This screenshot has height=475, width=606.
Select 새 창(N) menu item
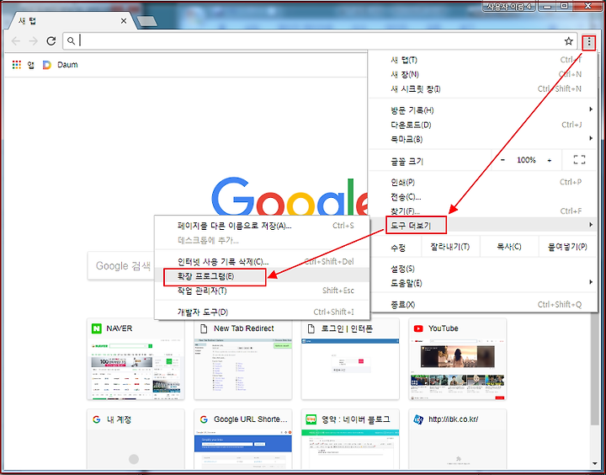click(483, 74)
